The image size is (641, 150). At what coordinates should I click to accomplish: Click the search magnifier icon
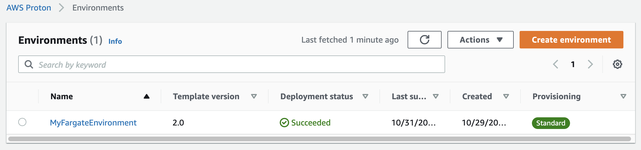coord(29,64)
